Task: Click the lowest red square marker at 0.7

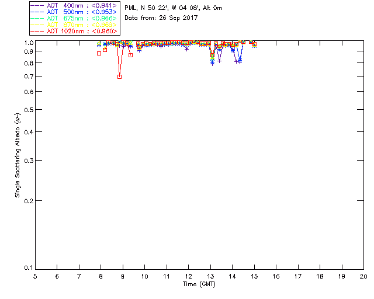Action: (x=119, y=77)
